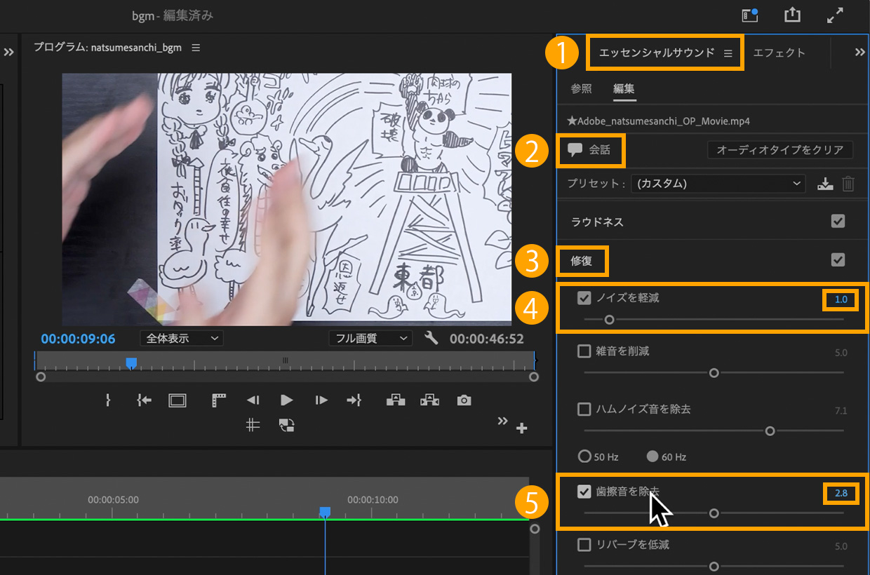
Task: Click the オーディオタイプをクリア button
Action: [x=780, y=150]
